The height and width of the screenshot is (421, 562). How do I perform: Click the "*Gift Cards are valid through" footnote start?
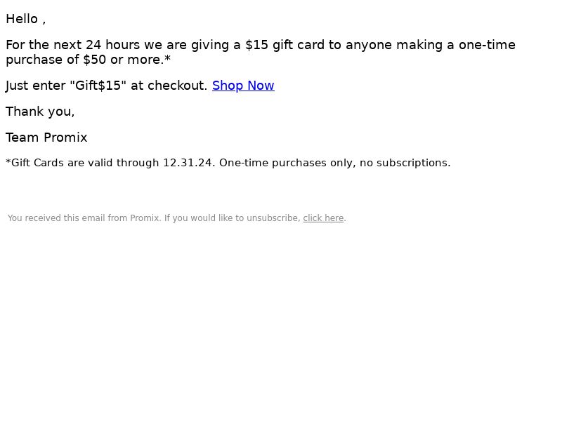[x=82, y=163]
